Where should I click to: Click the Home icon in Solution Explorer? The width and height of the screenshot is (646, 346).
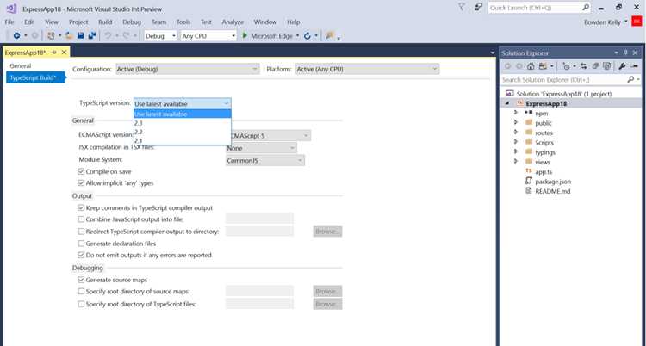tap(531, 66)
